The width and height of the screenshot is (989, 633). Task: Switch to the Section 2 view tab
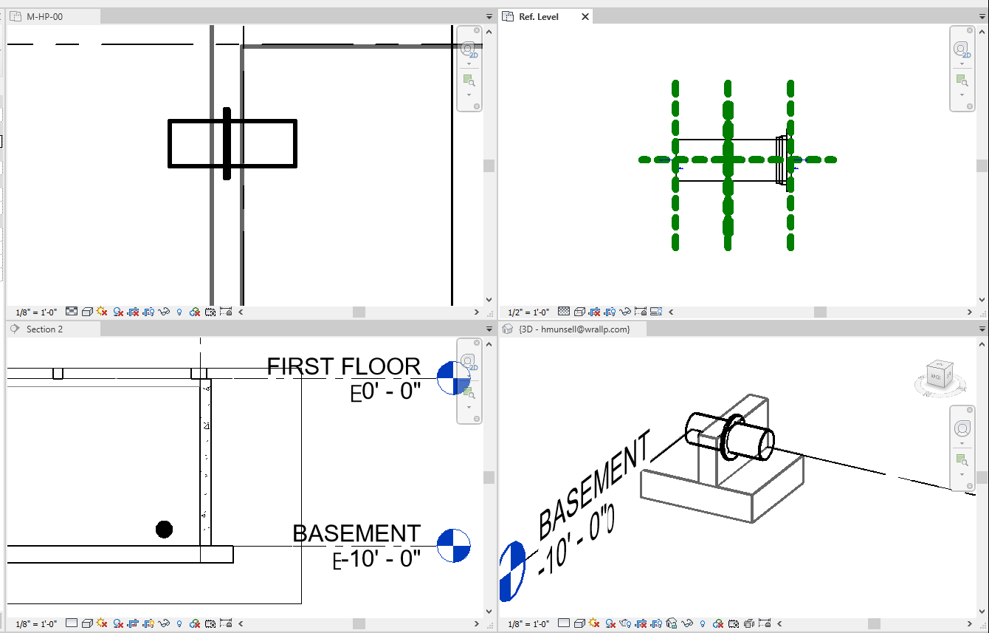point(52,330)
